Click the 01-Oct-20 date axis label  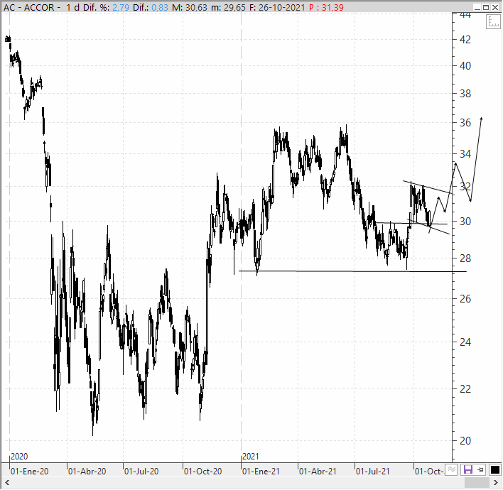click(203, 472)
